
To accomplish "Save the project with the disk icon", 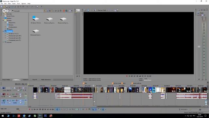I will 7,7.
